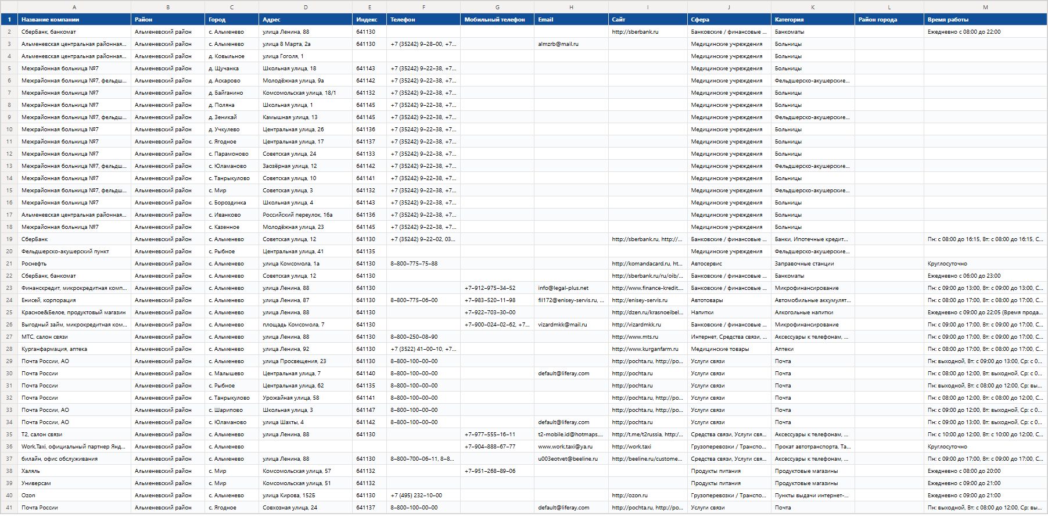Select the 'с. Бороздинка' cell
1048x524 pixels.
pos(232,203)
